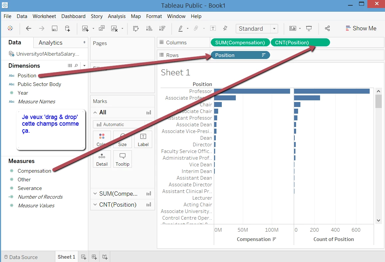Click the Presentation Mode icon

click(x=309, y=29)
